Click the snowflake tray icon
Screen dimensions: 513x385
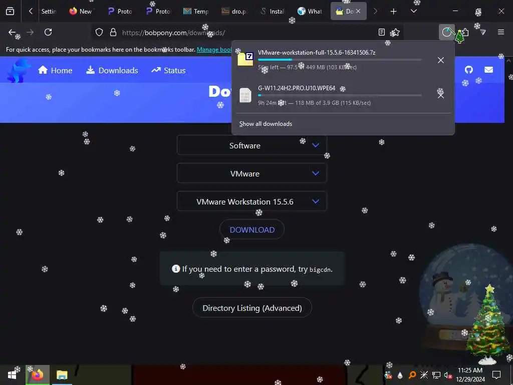[424, 375]
